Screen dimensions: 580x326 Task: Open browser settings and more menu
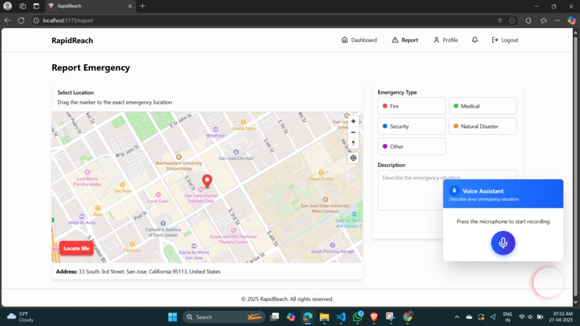(x=558, y=20)
